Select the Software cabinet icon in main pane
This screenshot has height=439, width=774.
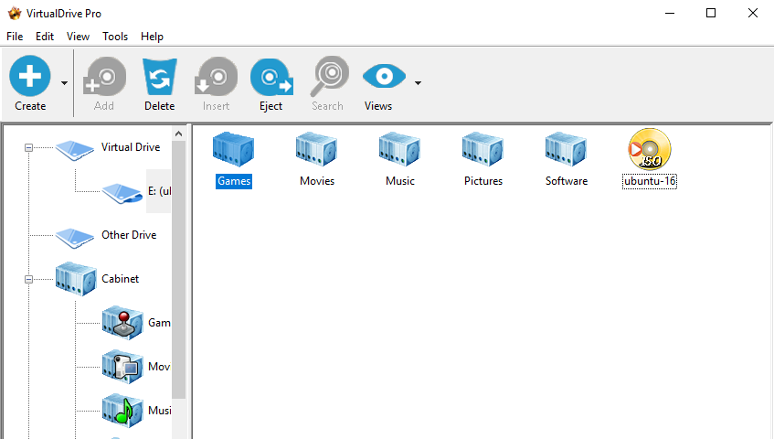[566, 149]
